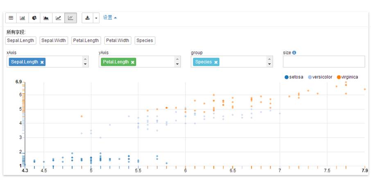Open the download format dropdown arrow
371x192 pixels.
coord(96,18)
